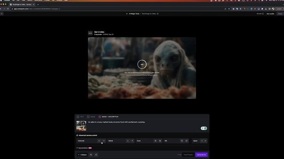Image resolution: width=284 pixels, height=159 pixels.
Task: Select the TEXT prompt mode tab
Action: (80, 117)
